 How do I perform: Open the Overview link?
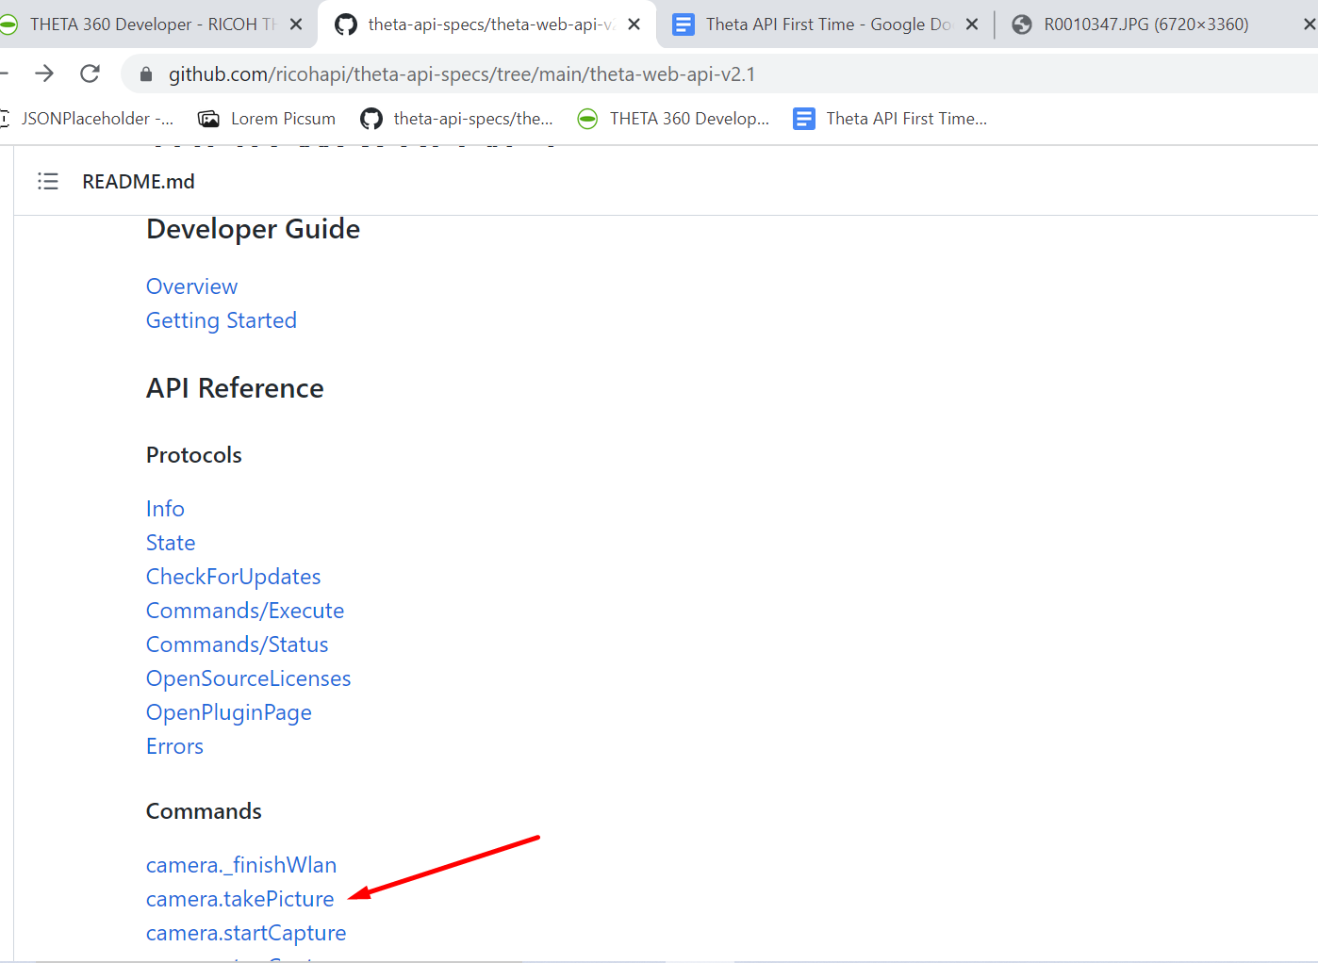tap(191, 286)
